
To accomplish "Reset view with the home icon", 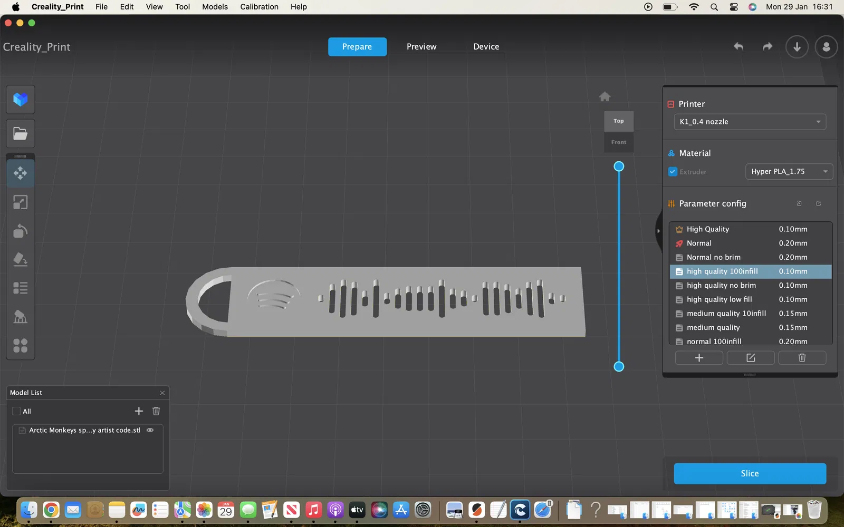I will pyautogui.click(x=605, y=96).
